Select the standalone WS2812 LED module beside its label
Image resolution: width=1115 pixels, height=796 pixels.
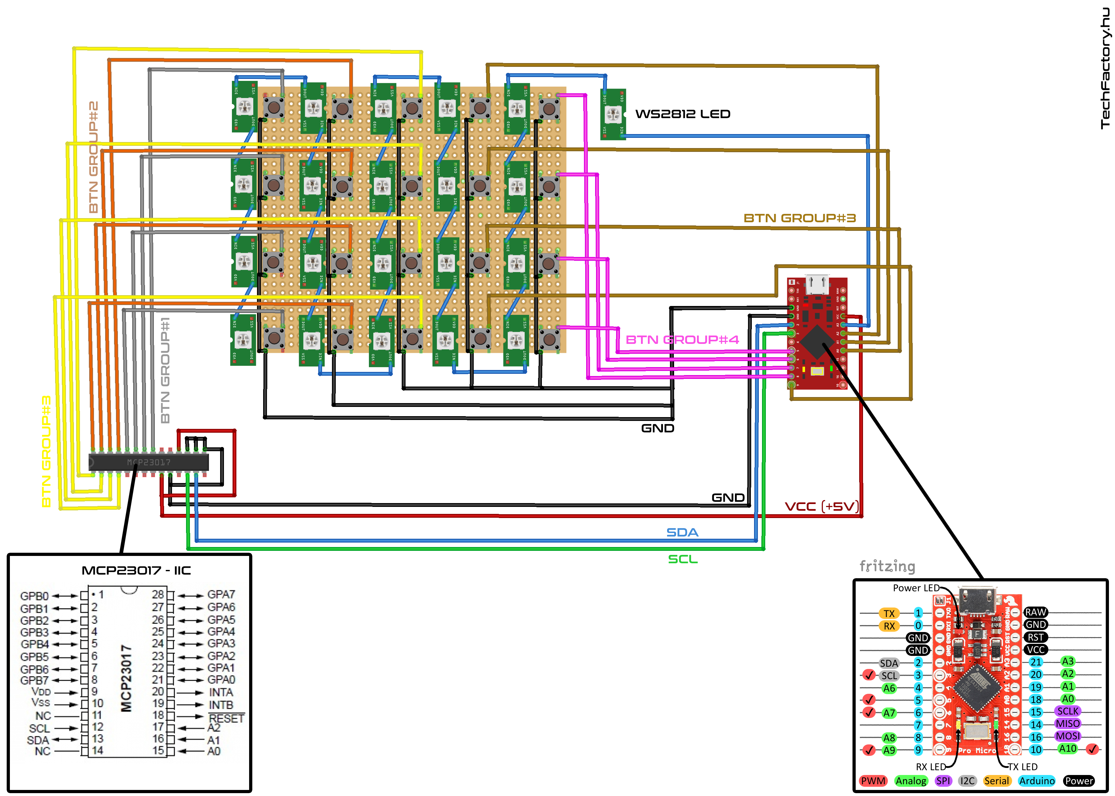pos(613,114)
